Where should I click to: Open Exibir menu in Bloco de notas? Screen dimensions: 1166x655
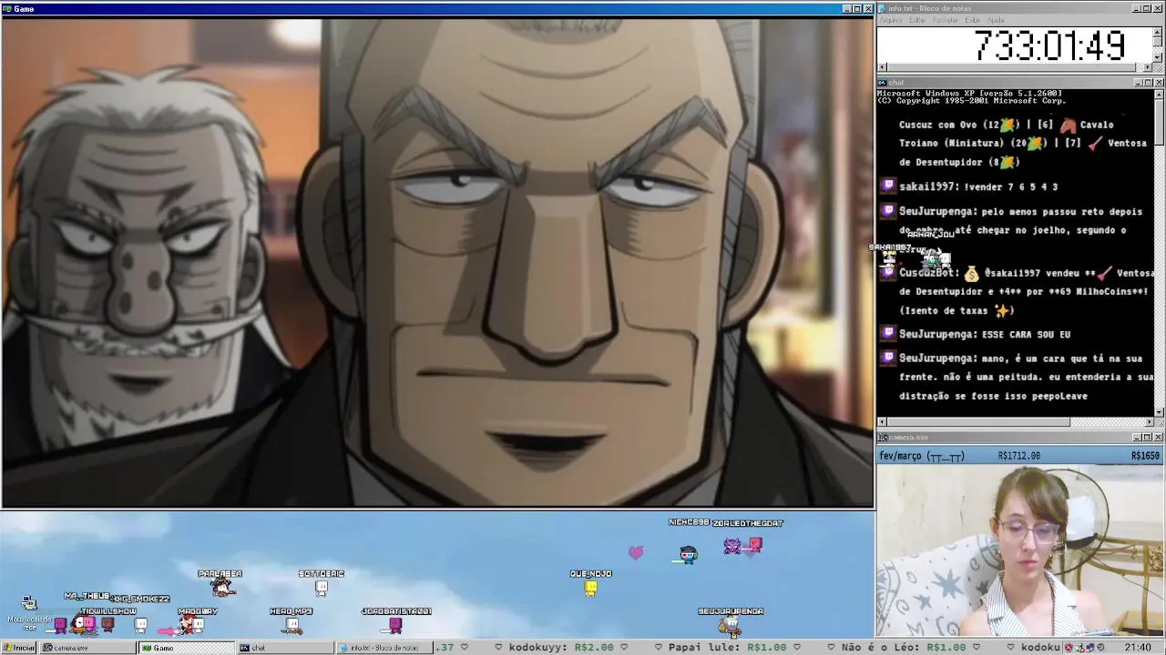pyautogui.click(x=973, y=20)
